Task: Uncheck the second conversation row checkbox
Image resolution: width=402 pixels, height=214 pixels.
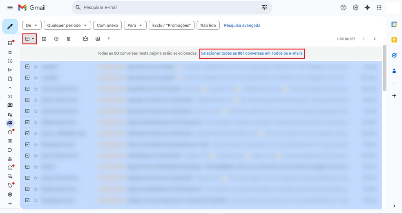Action: point(27,78)
